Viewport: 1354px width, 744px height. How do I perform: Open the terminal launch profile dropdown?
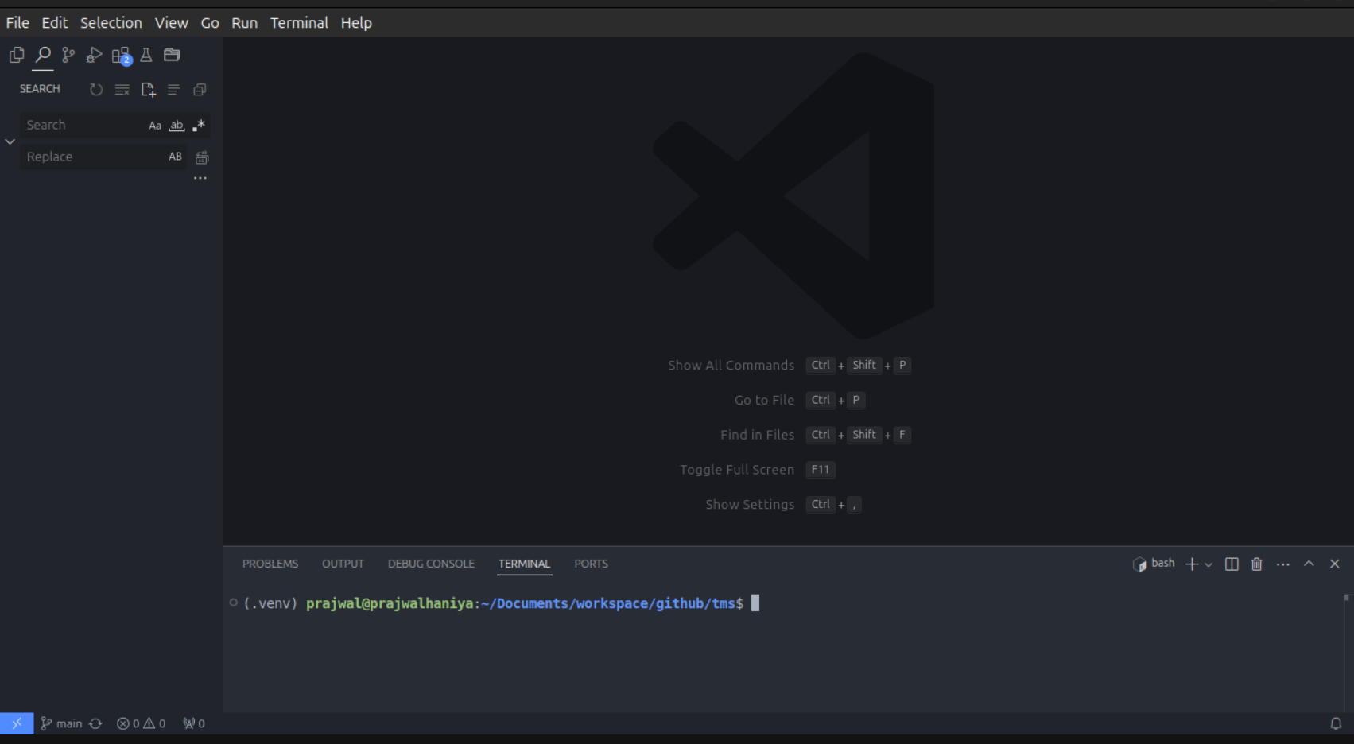coord(1208,564)
